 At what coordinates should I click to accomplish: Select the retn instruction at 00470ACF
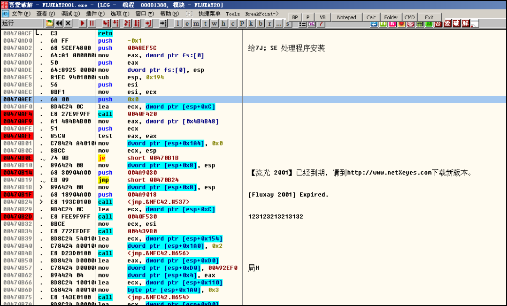click(x=106, y=33)
